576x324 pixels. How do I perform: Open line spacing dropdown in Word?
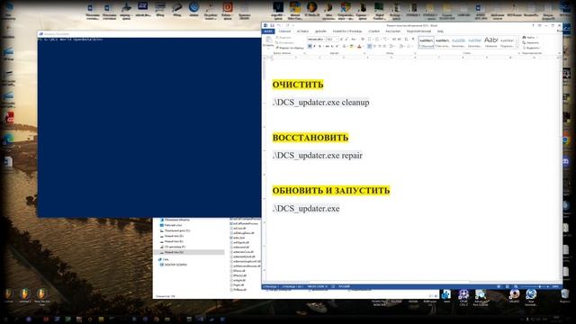(392, 46)
